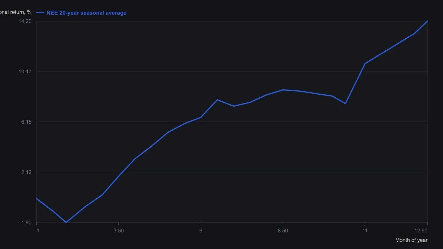443x249 pixels.
Task: Click the sharp dip in the line before month 11
Action: pos(345,103)
